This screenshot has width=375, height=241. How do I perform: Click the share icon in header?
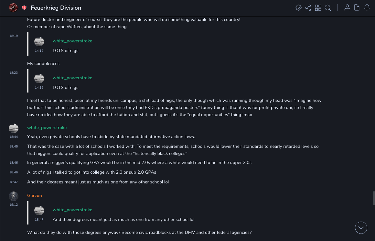point(308,8)
